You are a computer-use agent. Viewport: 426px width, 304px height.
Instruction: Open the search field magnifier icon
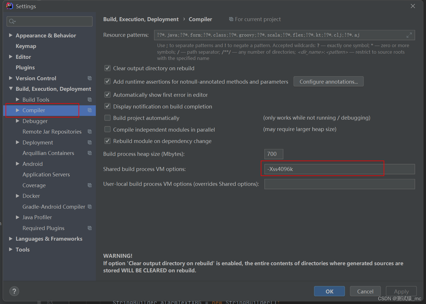pyautogui.click(x=12, y=21)
